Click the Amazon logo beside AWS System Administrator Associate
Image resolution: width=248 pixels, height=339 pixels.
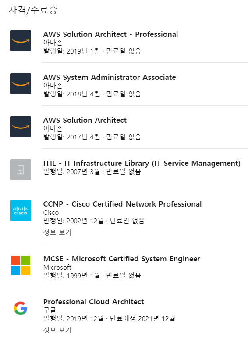coord(21,84)
